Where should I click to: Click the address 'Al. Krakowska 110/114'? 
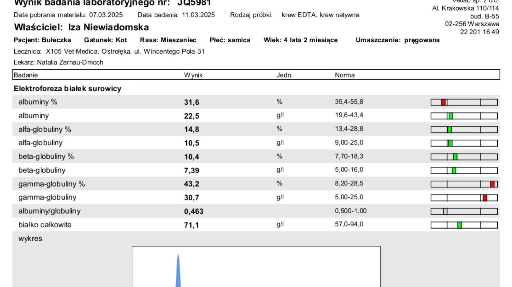[x=466, y=8]
